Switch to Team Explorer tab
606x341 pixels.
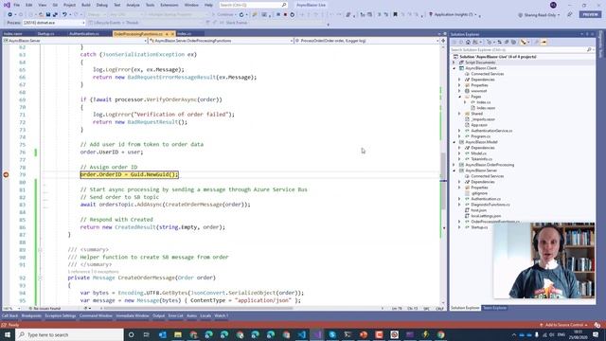point(494,308)
